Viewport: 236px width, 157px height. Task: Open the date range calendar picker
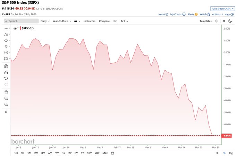tap(112, 153)
